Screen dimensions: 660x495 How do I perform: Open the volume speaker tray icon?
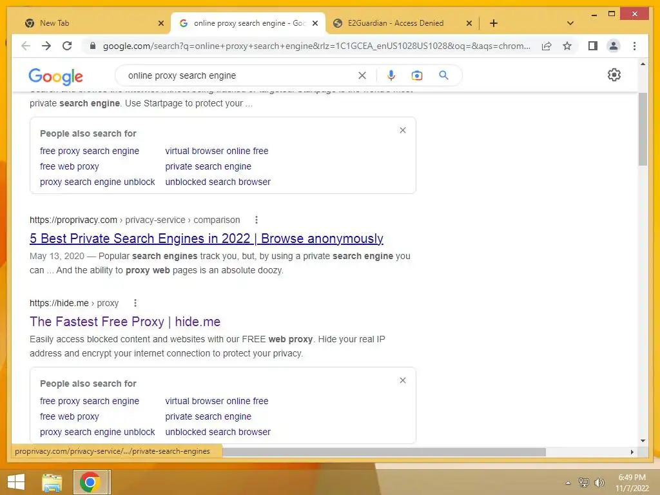coord(599,482)
